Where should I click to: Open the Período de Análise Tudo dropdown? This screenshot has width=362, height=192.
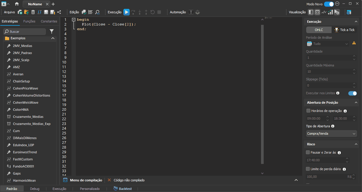[328, 43]
